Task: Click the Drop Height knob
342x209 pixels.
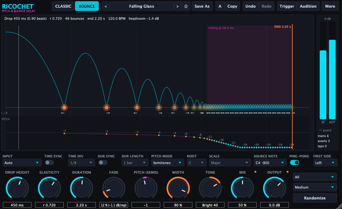Action: [17, 188]
